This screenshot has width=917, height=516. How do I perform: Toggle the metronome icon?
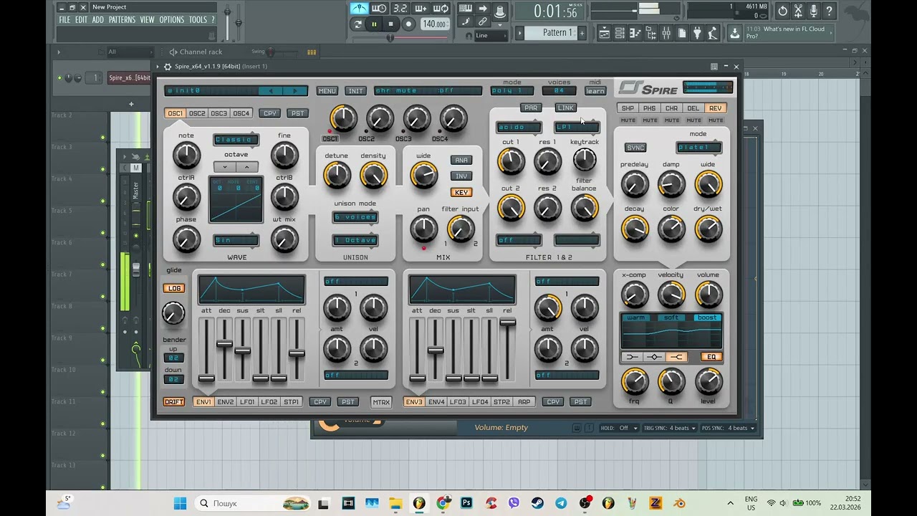tap(359, 9)
